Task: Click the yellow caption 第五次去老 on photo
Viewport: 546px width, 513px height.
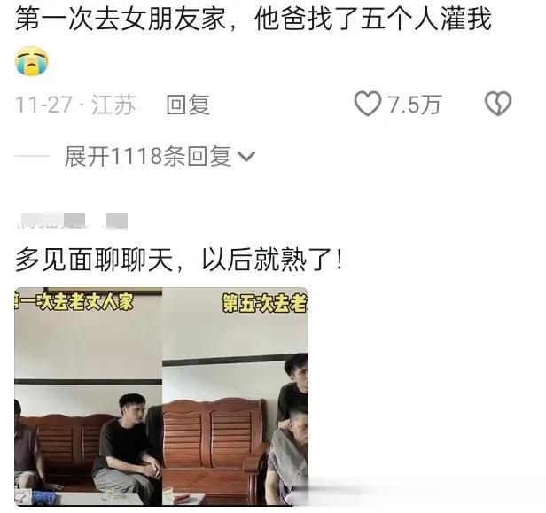Action: coord(265,303)
